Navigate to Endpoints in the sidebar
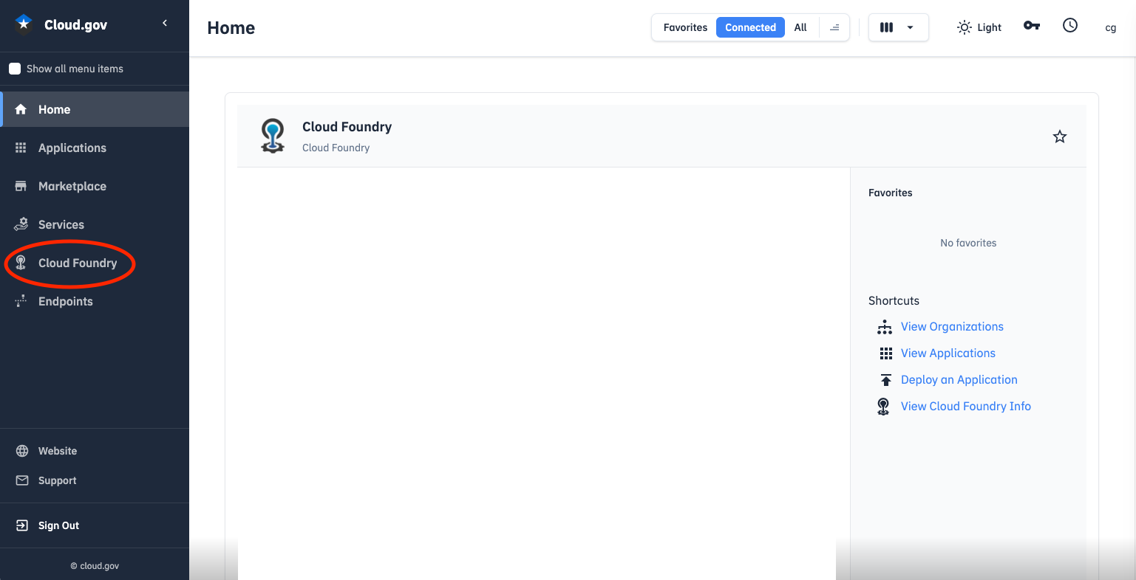 tap(95, 301)
